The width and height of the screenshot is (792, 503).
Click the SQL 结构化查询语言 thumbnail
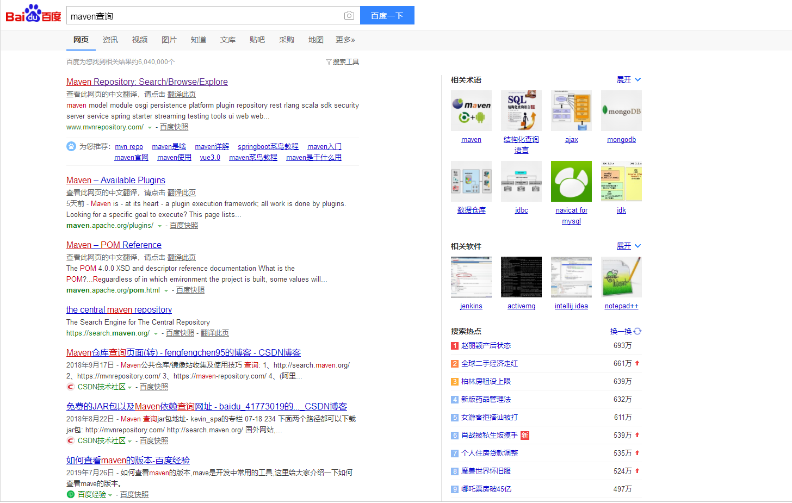(x=521, y=110)
